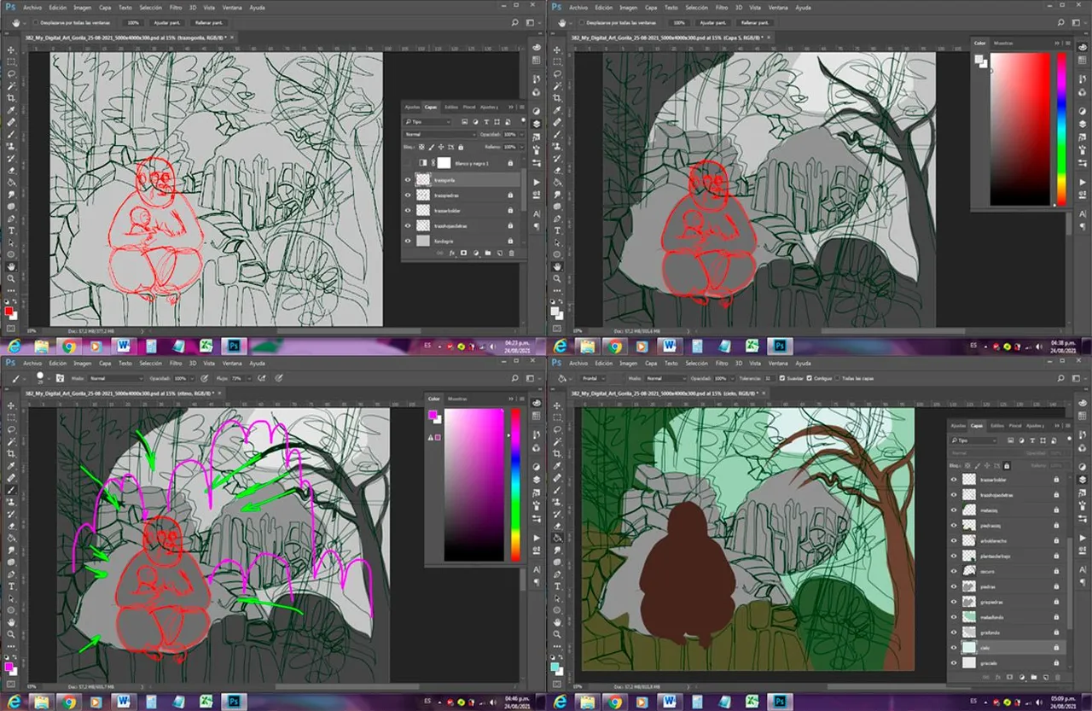Image resolution: width=1092 pixels, height=711 pixels.
Task: Click red foreground color swatch in trazogorila toolbar
Action: pyautogui.click(x=9, y=311)
